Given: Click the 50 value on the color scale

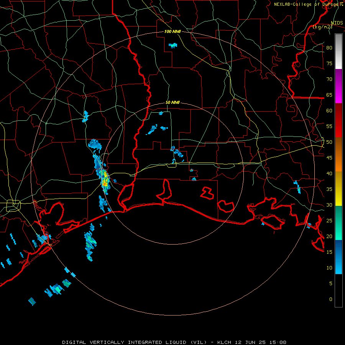Looking at the screenshot, I should point(329,142).
